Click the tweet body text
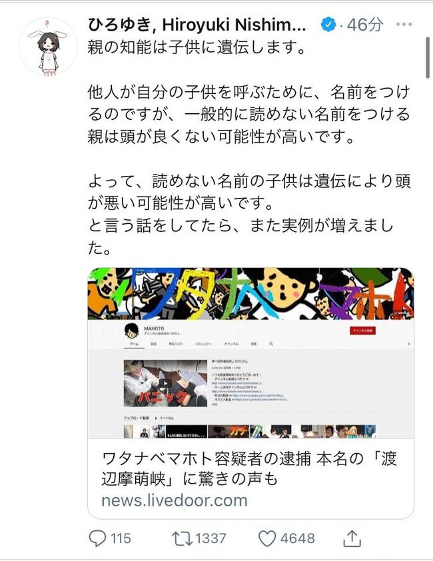Screen dimensions: 433x561 [249, 147]
